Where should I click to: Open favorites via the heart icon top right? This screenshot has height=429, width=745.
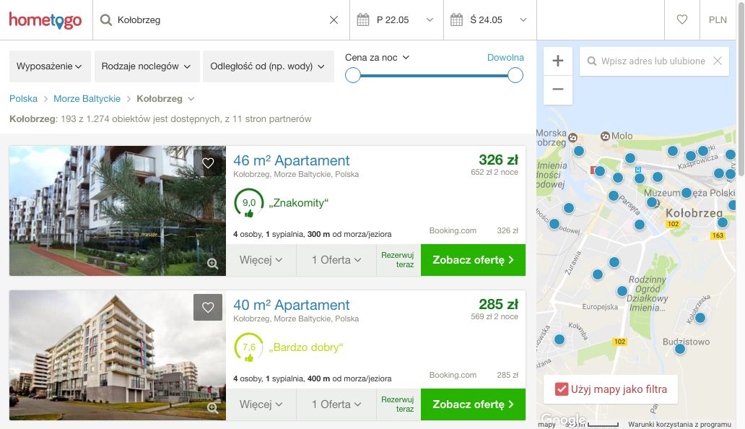[681, 19]
